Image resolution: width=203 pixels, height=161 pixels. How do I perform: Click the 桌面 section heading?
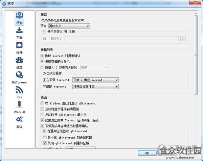44,97
